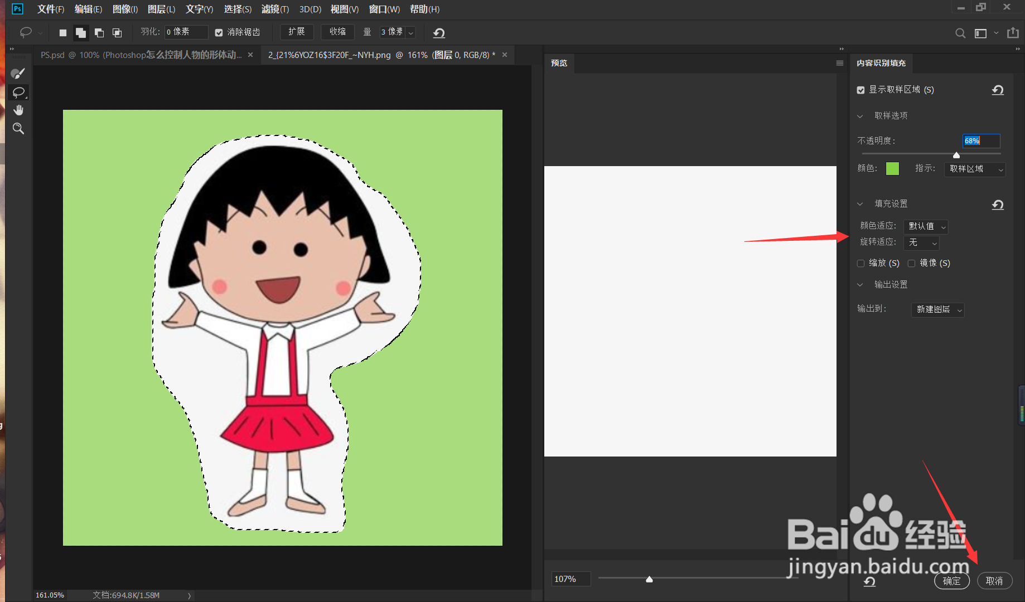Click the 161.05% document zoom field

(x=50, y=595)
